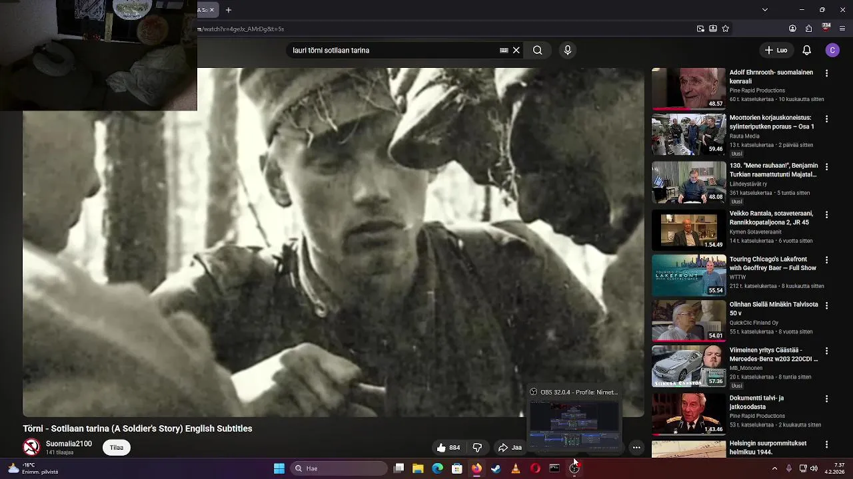Screen dimensions: 853x479
Task: Expand the list-all-tabs chevron in title bar
Action: point(765,10)
